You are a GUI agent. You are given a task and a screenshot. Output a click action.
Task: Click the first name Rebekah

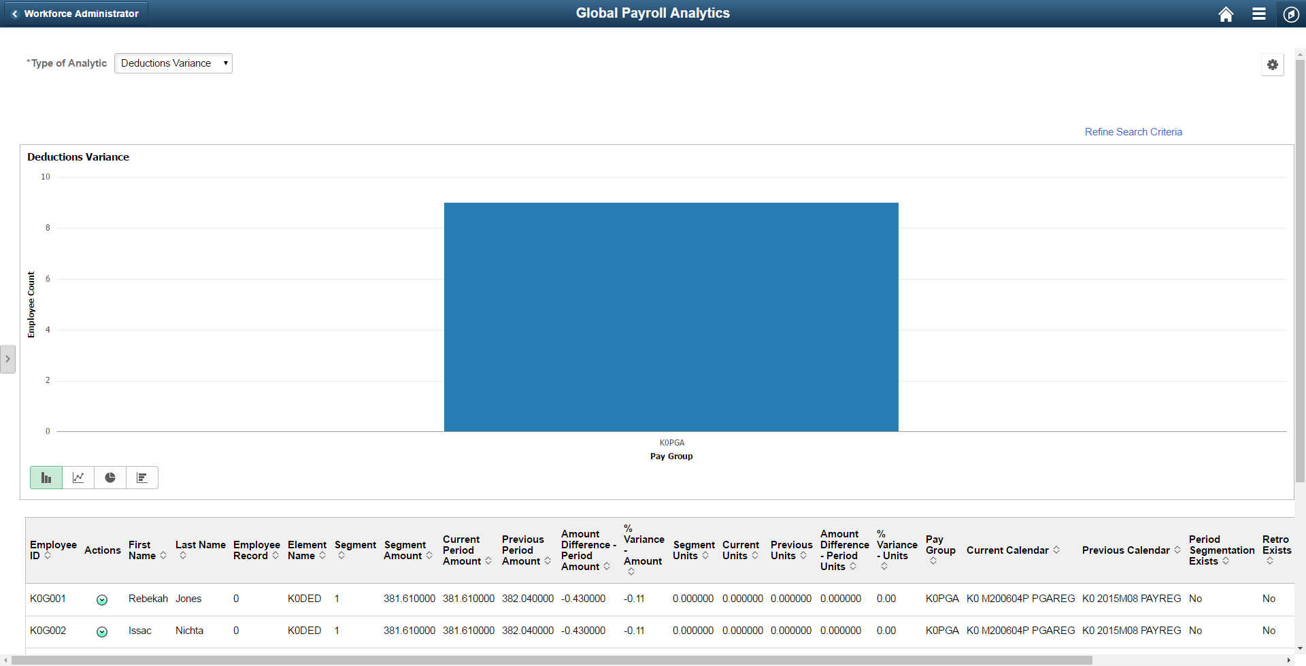(x=148, y=599)
